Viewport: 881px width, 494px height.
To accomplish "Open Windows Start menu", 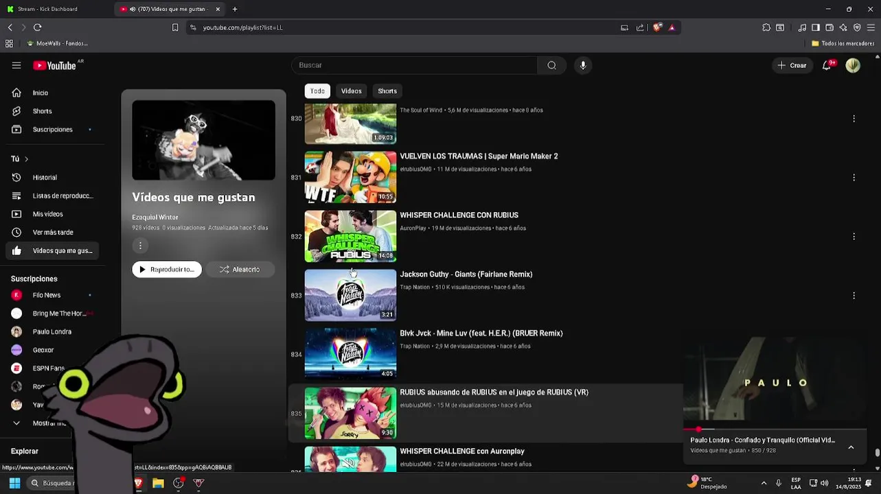I will pos(14,483).
